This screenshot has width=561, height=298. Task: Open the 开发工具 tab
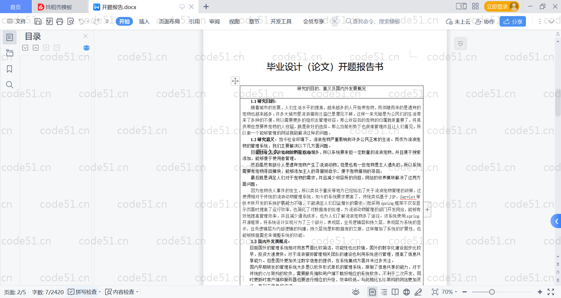[281, 21]
